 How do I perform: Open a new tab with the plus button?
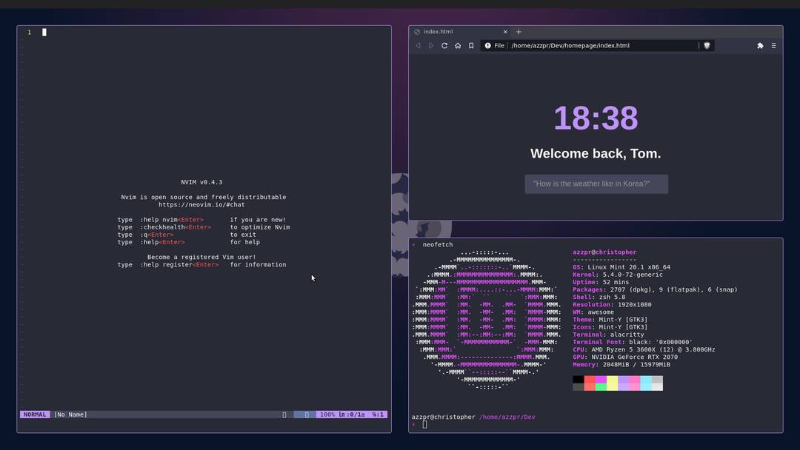518,32
